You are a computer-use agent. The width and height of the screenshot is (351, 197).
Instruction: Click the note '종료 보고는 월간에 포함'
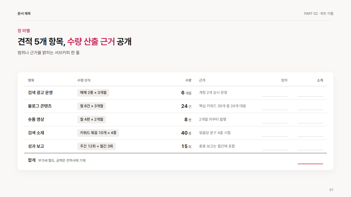tap(217, 146)
